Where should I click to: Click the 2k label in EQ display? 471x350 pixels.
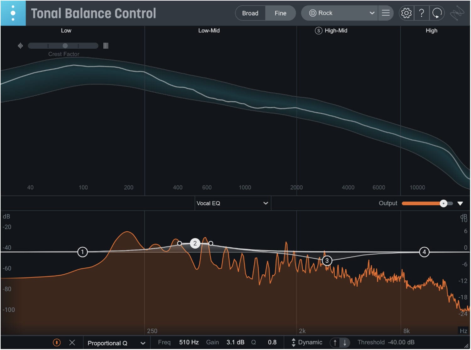(302, 331)
